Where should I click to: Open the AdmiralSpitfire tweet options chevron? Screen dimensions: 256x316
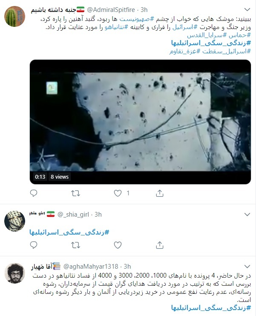coord(247,9)
